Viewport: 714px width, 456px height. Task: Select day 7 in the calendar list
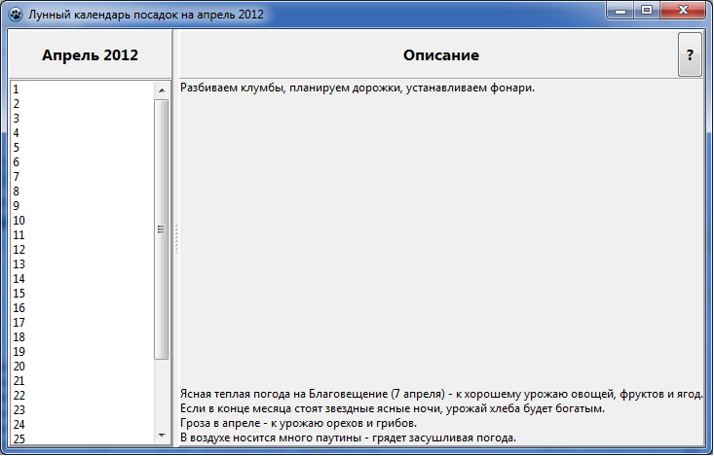pos(17,176)
